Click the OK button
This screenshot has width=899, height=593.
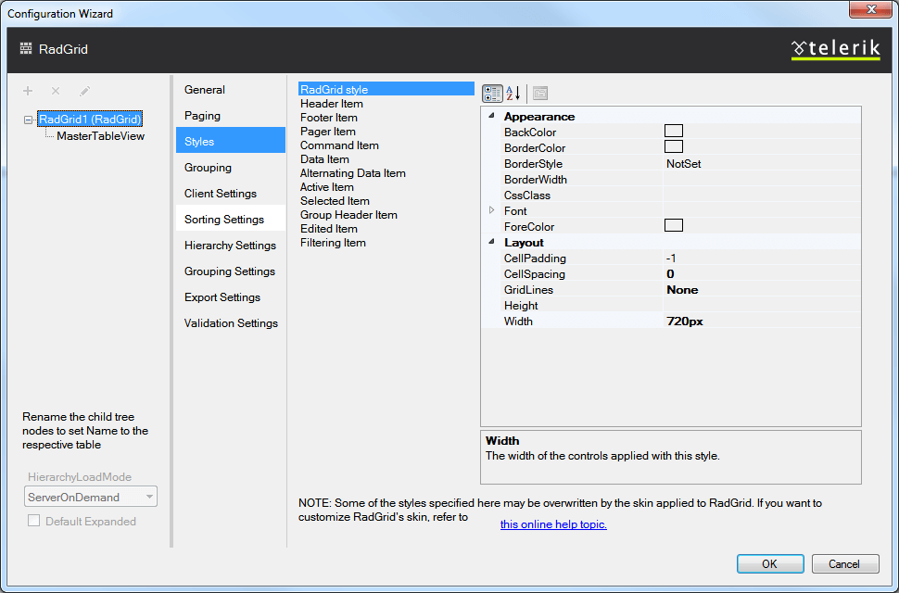769,563
